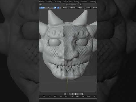Click frame 80 on the timeline ruler

pyautogui.click(x=50, y=97)
